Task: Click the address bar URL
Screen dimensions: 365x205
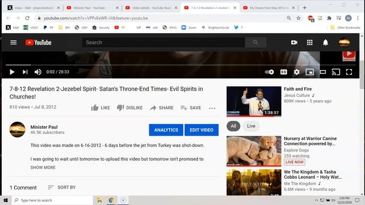Action: click(96, 18)
